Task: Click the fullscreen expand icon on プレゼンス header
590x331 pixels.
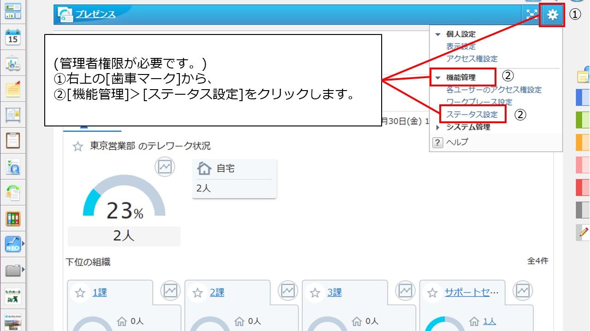Action: pyautogui.click(x=531, y=14)
